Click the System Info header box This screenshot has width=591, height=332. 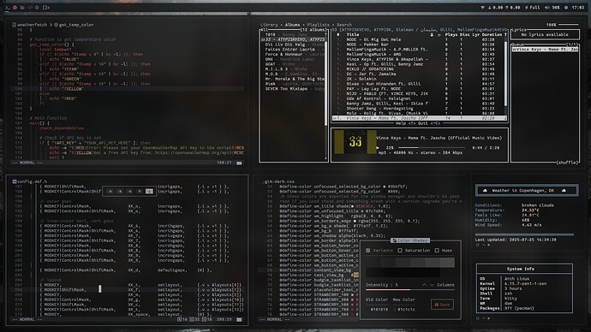(524, 269)
